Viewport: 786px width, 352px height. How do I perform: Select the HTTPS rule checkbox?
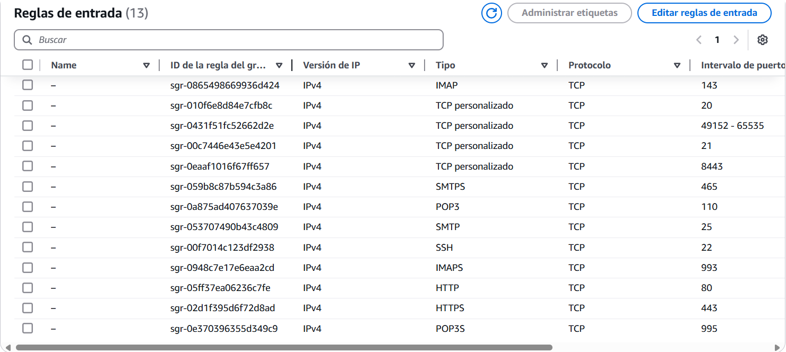click(28, 308)
